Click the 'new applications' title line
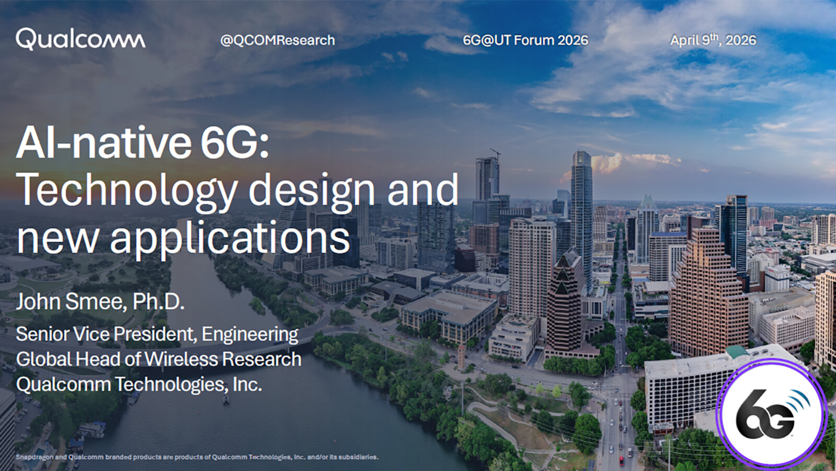The height and width of the screenshot is (471, 836). pyautogui.click(x=183, y=239)
